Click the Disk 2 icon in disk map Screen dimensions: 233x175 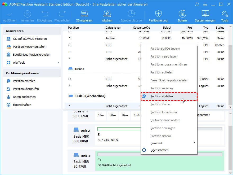(x=76, y=130)
